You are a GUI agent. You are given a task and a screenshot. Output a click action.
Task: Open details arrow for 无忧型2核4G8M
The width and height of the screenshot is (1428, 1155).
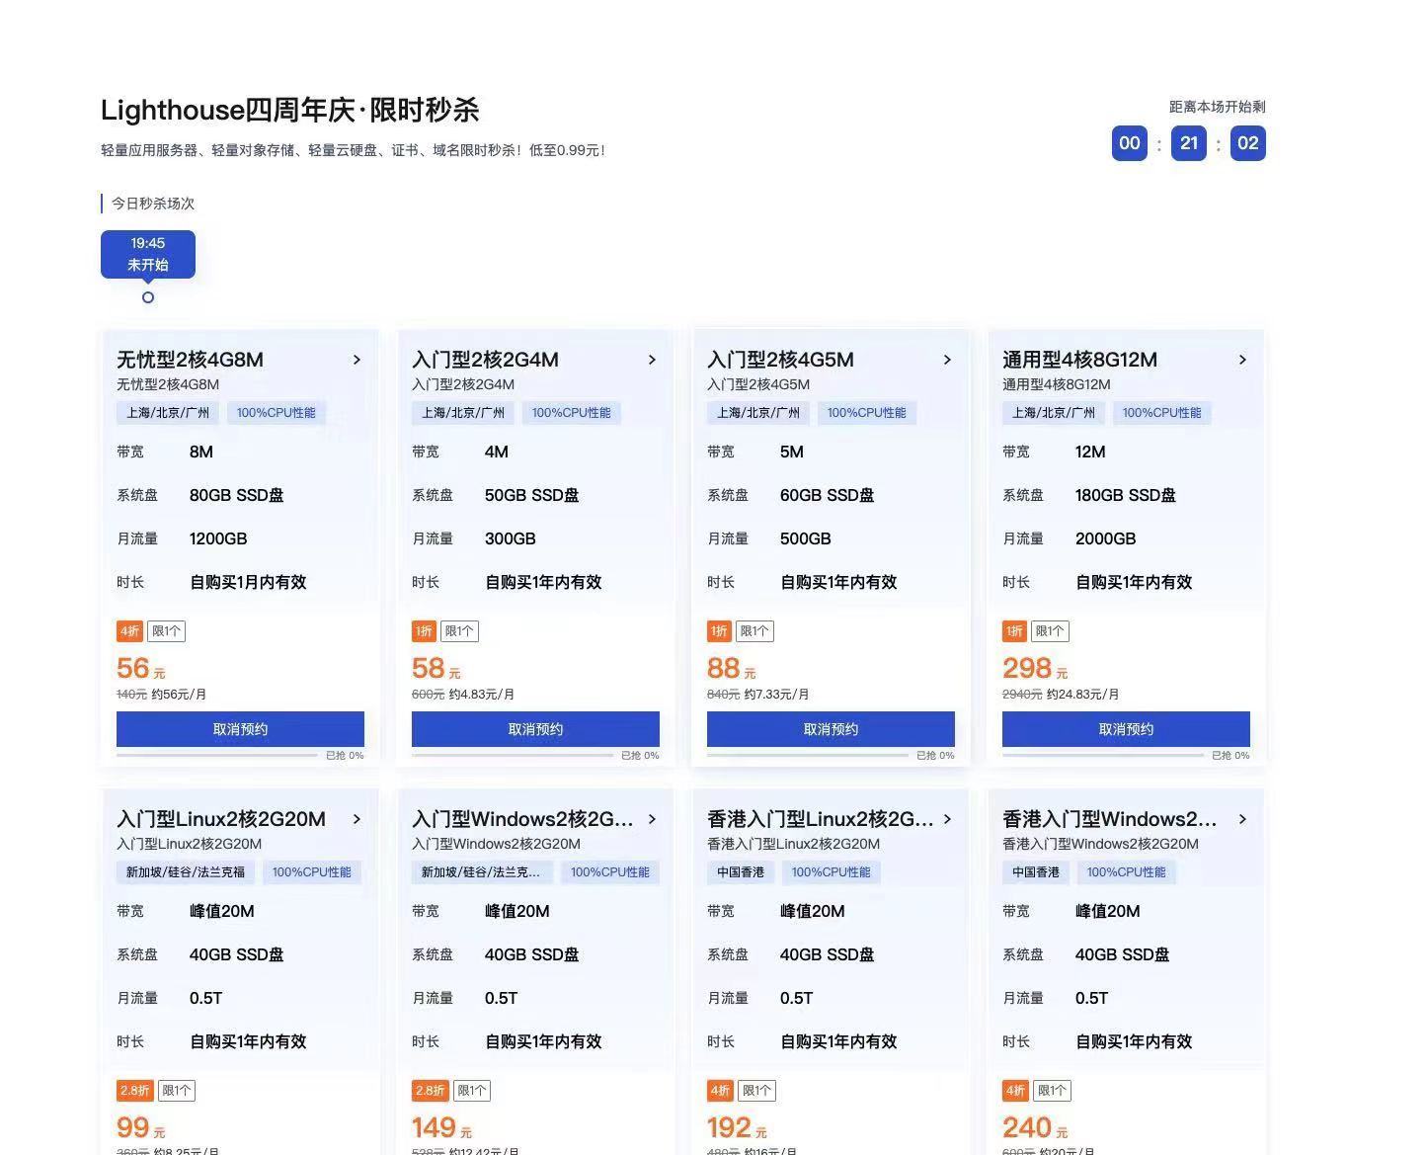pyautogui.click(x=357, y=360)
